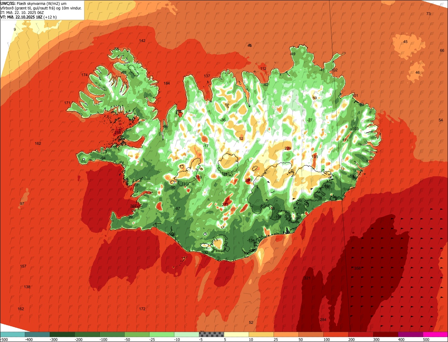Screen dimensions: 448x342
Task: Click the map value 66
Action: [442, 50]
